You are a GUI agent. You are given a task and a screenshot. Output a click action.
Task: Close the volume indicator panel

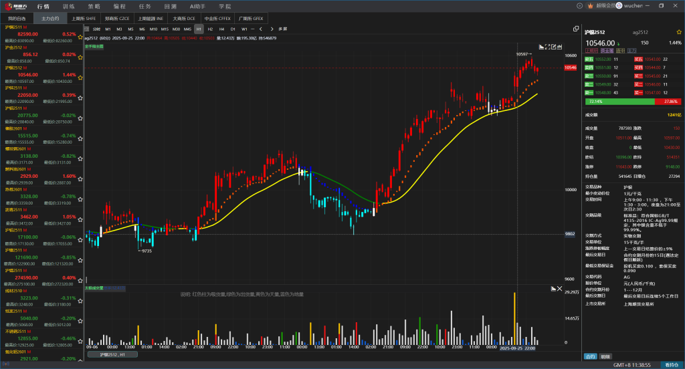point(560,289)
